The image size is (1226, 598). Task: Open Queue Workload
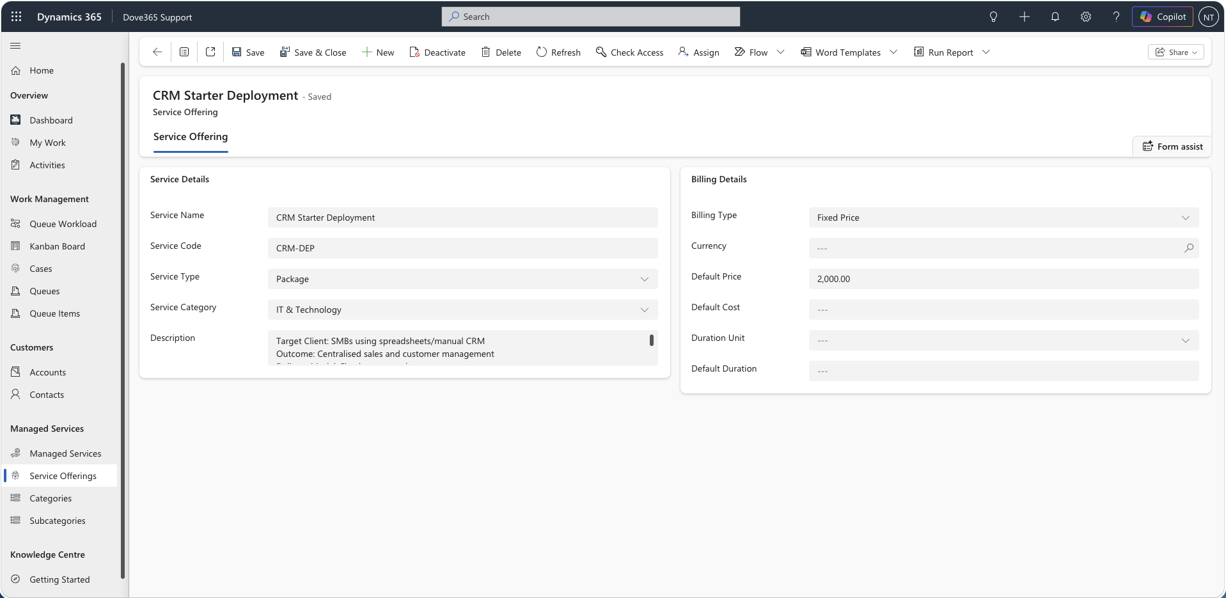coord(59,224)
